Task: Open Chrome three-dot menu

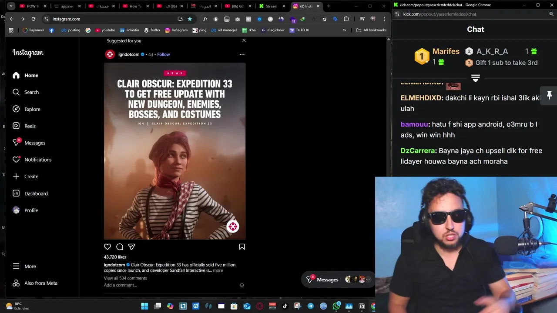Action: tap(384, 19)
